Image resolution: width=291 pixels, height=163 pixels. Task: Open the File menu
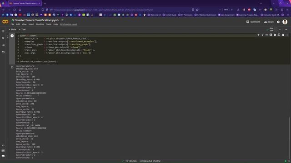coord(12,24)
